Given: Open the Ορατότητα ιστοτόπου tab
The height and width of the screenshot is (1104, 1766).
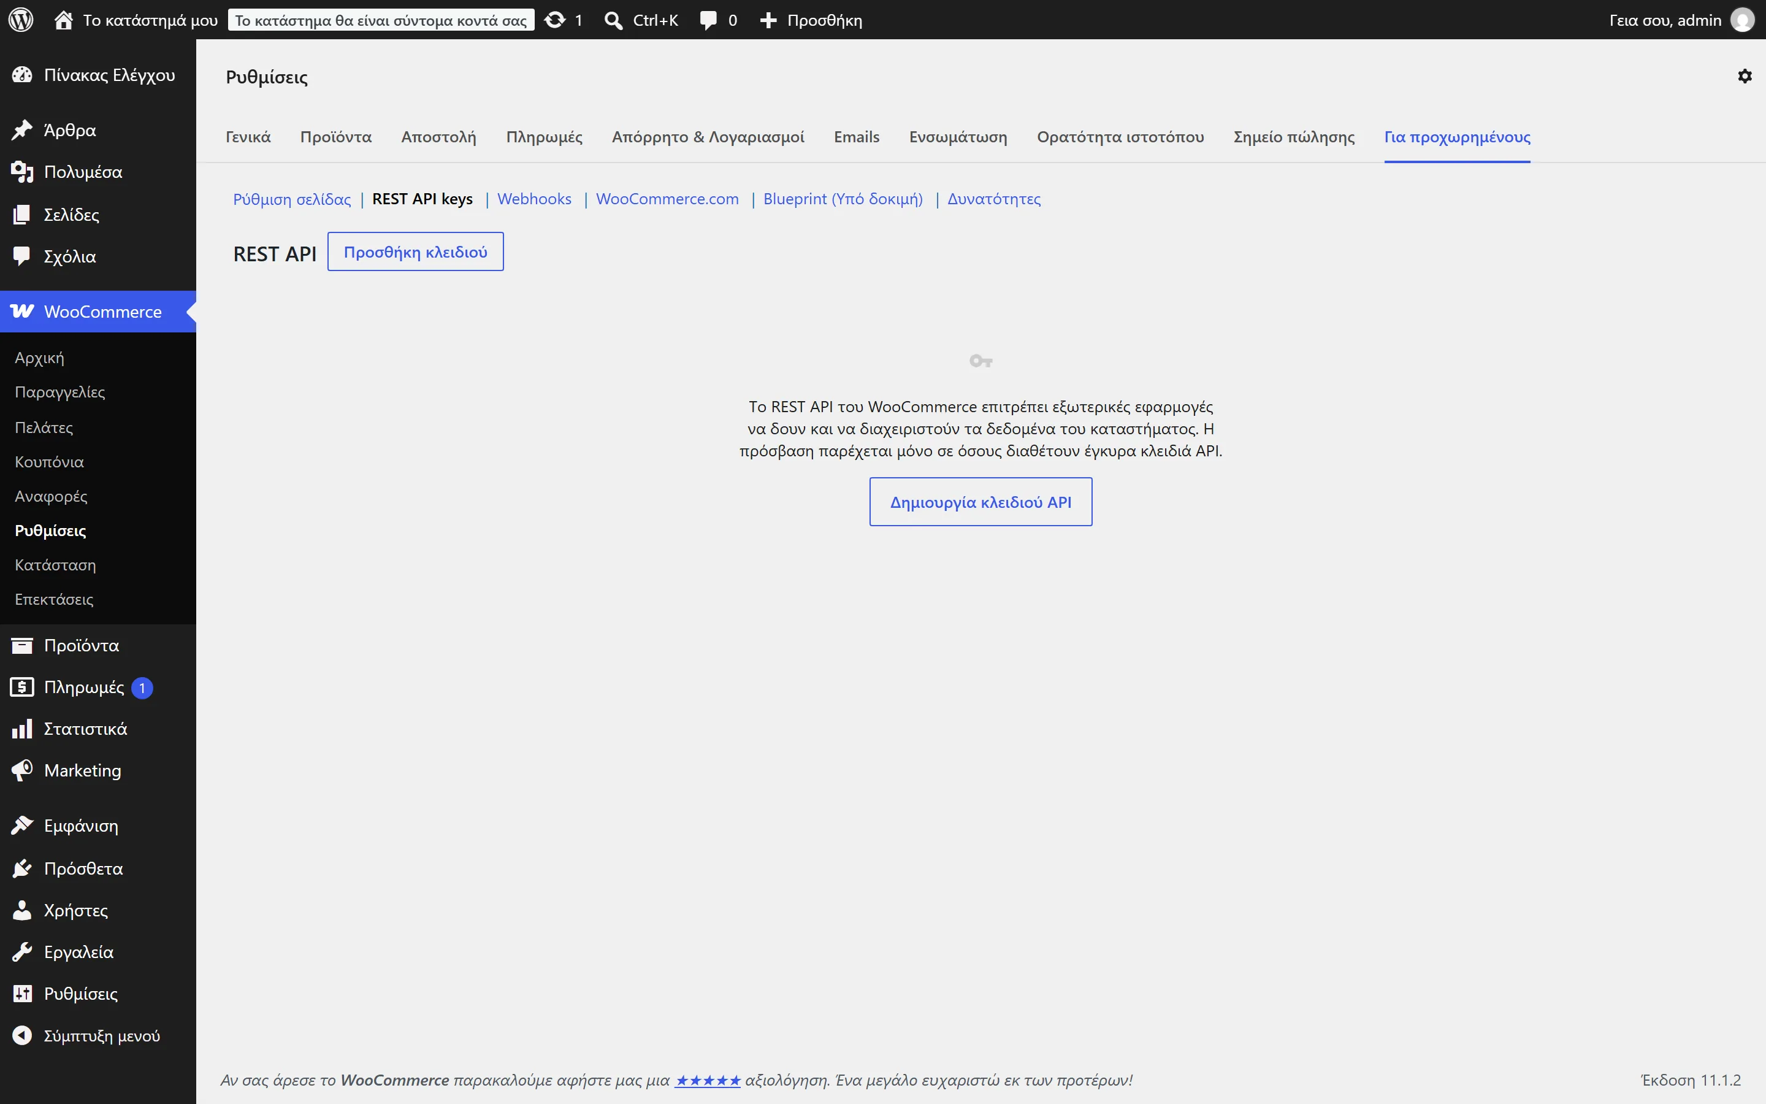Looking at the screenshot, I should pyautogui.click(x=1120, y=137).
